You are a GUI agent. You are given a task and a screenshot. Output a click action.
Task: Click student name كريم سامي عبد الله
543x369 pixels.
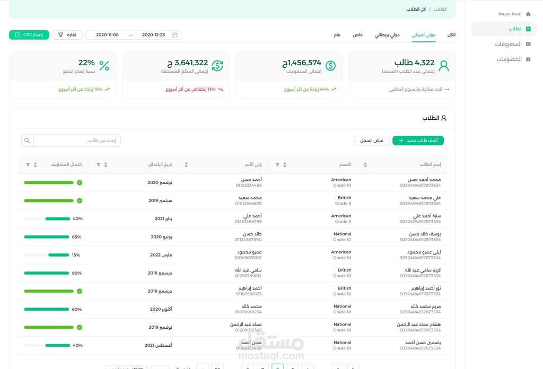tap(423, 270)
